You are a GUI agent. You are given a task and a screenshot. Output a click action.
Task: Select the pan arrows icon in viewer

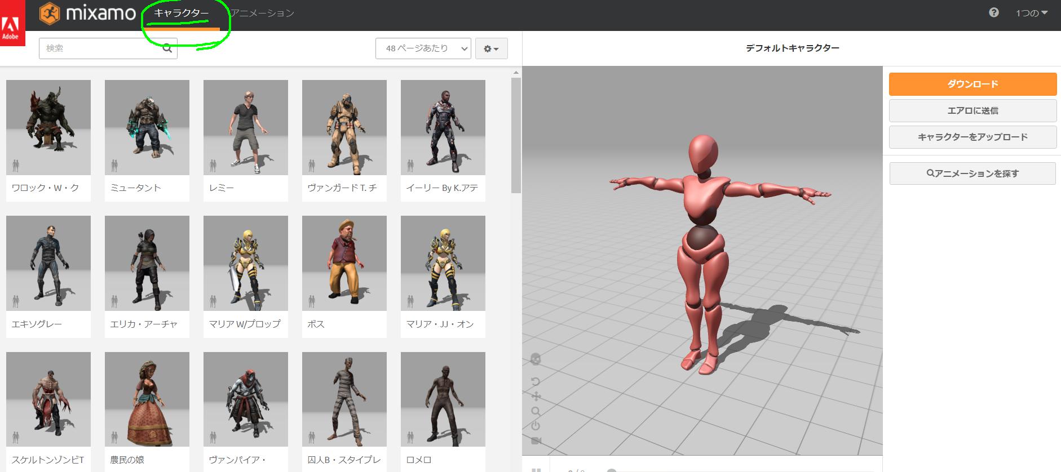536,397
